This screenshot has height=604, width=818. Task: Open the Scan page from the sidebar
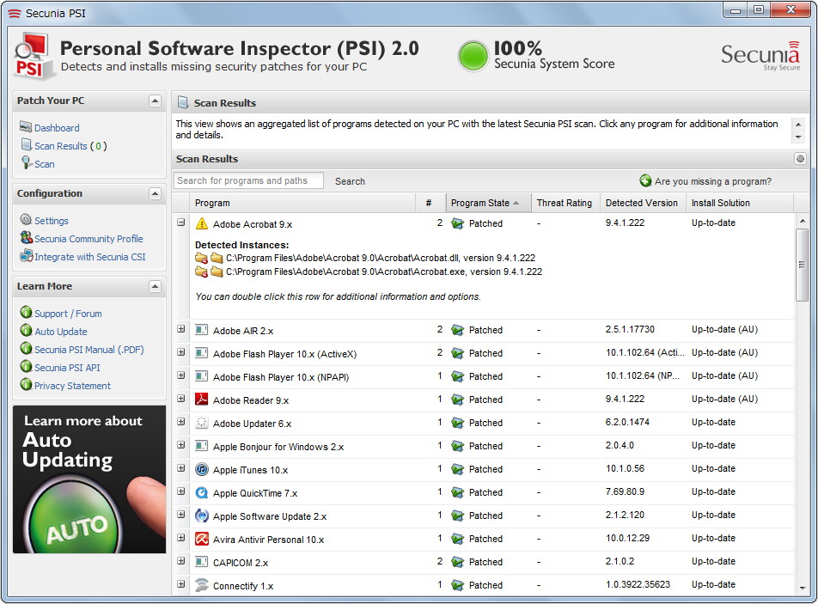44,163
